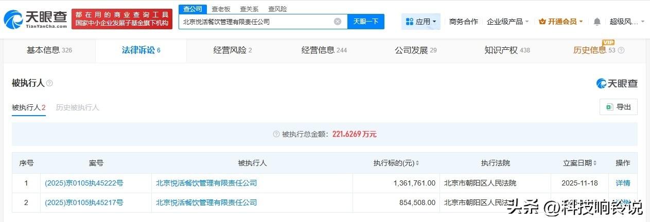
Task: Click the question icon before 被执行总金额
Action: (x=276, y=134)
